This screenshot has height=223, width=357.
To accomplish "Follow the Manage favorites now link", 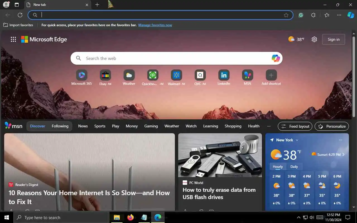I will 155,25.
